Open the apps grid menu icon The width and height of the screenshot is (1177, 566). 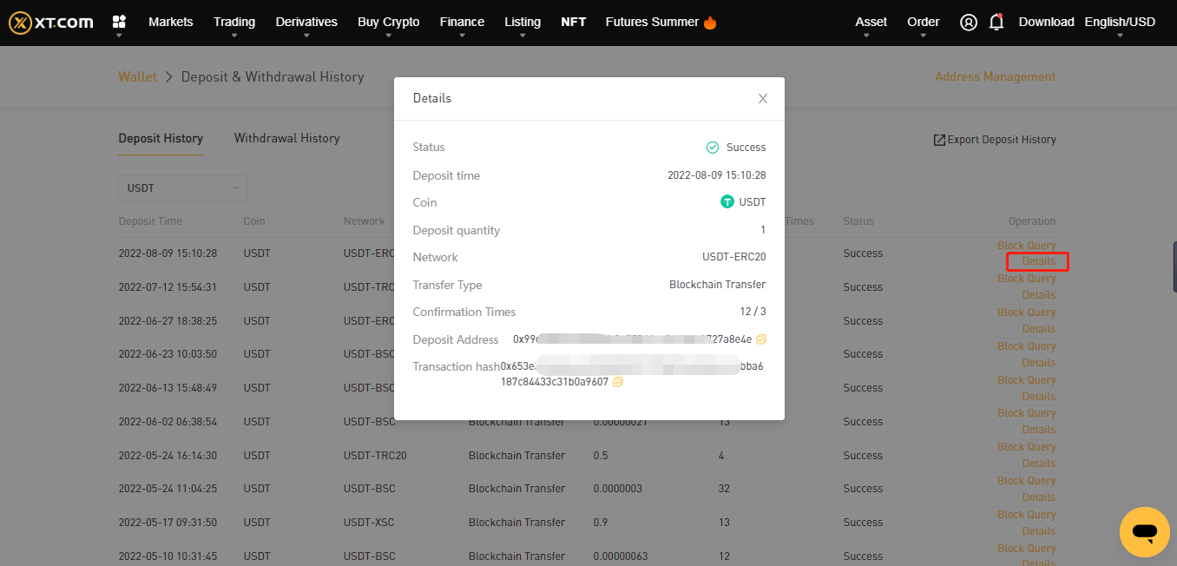click(x=120, y=22)
